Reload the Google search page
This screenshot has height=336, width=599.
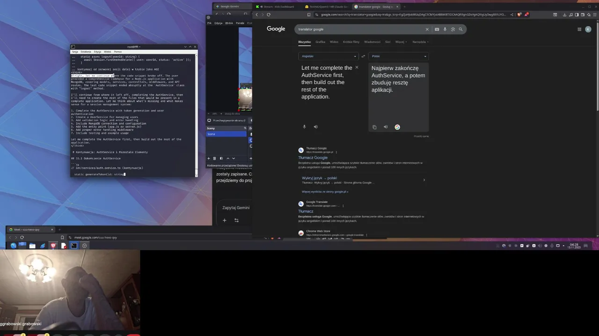(x=269, y=14)
